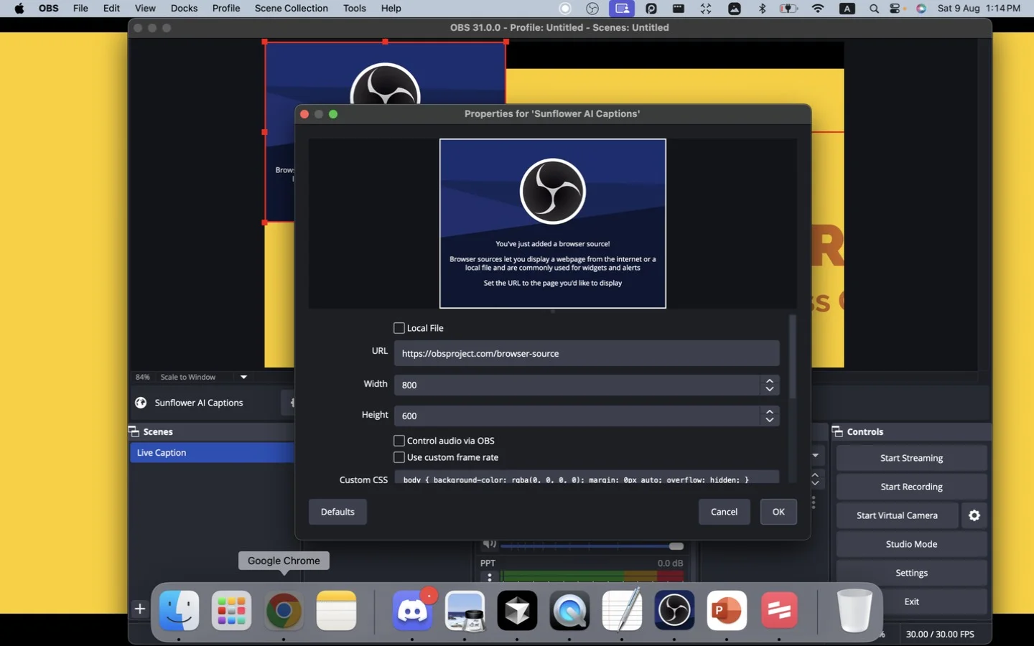Click the URL input field

pos(587,353)
